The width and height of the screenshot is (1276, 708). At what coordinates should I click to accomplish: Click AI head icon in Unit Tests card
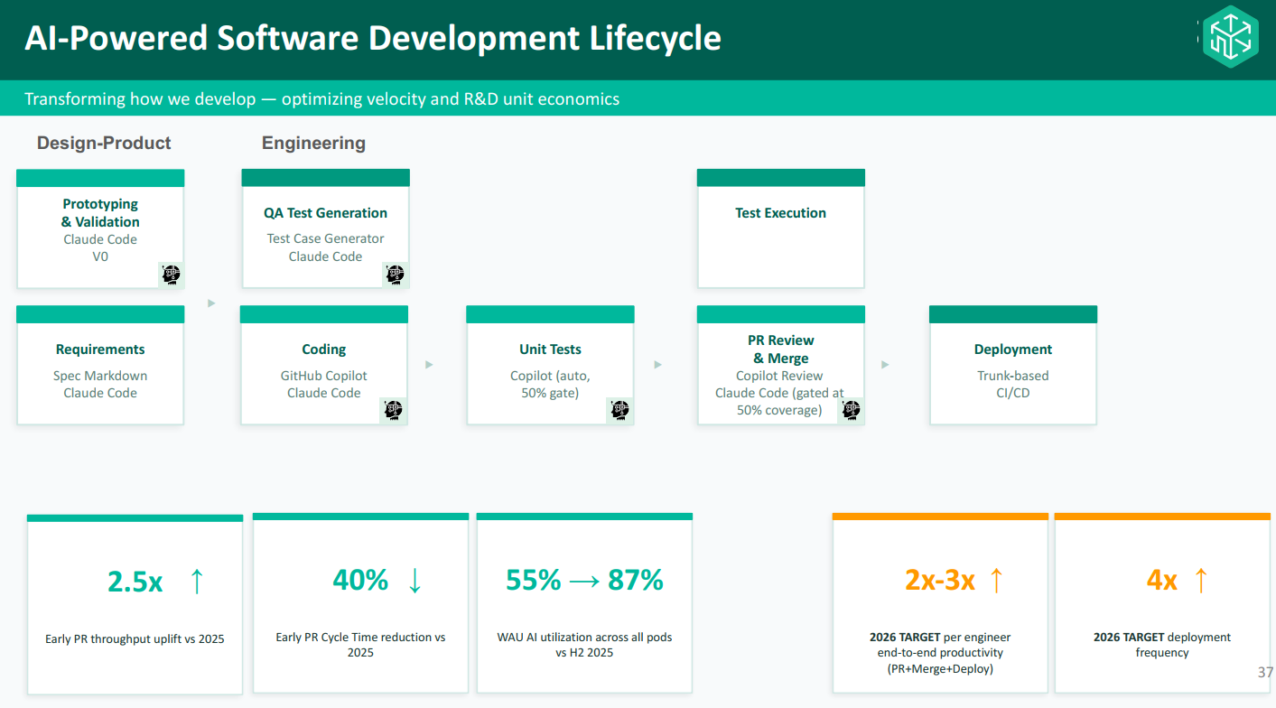[x=619, y=411]
